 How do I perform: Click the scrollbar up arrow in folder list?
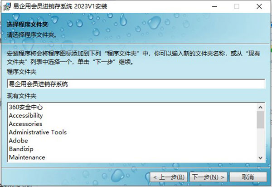point(260,107)
